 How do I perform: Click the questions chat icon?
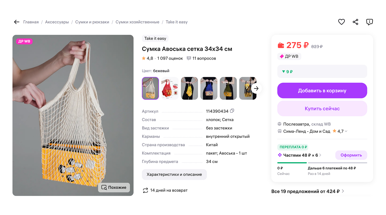189,58
